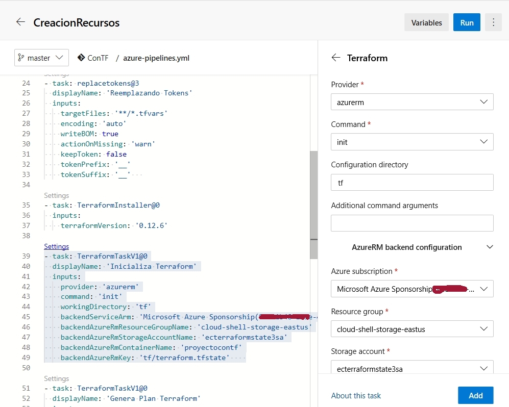Click the back arrow next to Terraform
This screenshot has height=407, width=509.
coord(336,58)
